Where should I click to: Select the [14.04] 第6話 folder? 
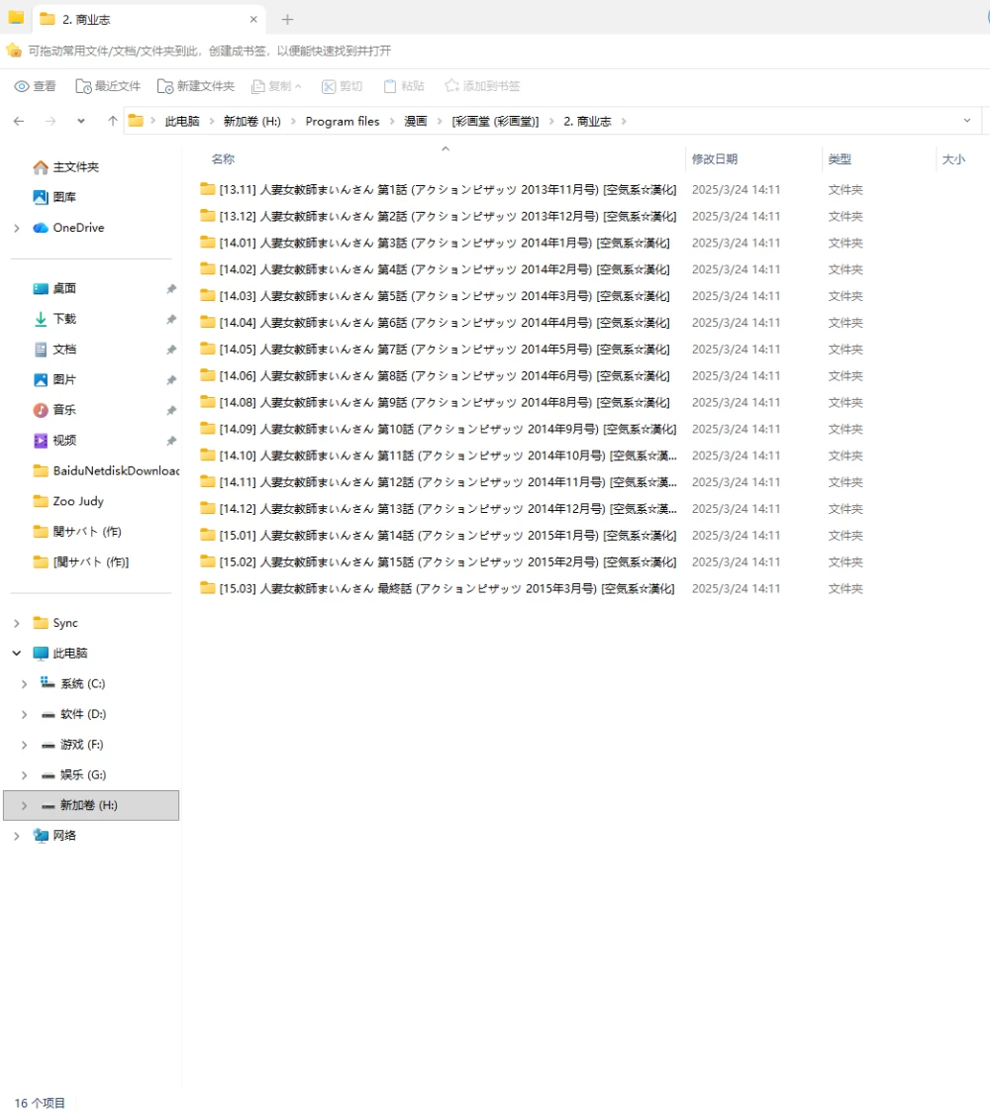point(435,323)
